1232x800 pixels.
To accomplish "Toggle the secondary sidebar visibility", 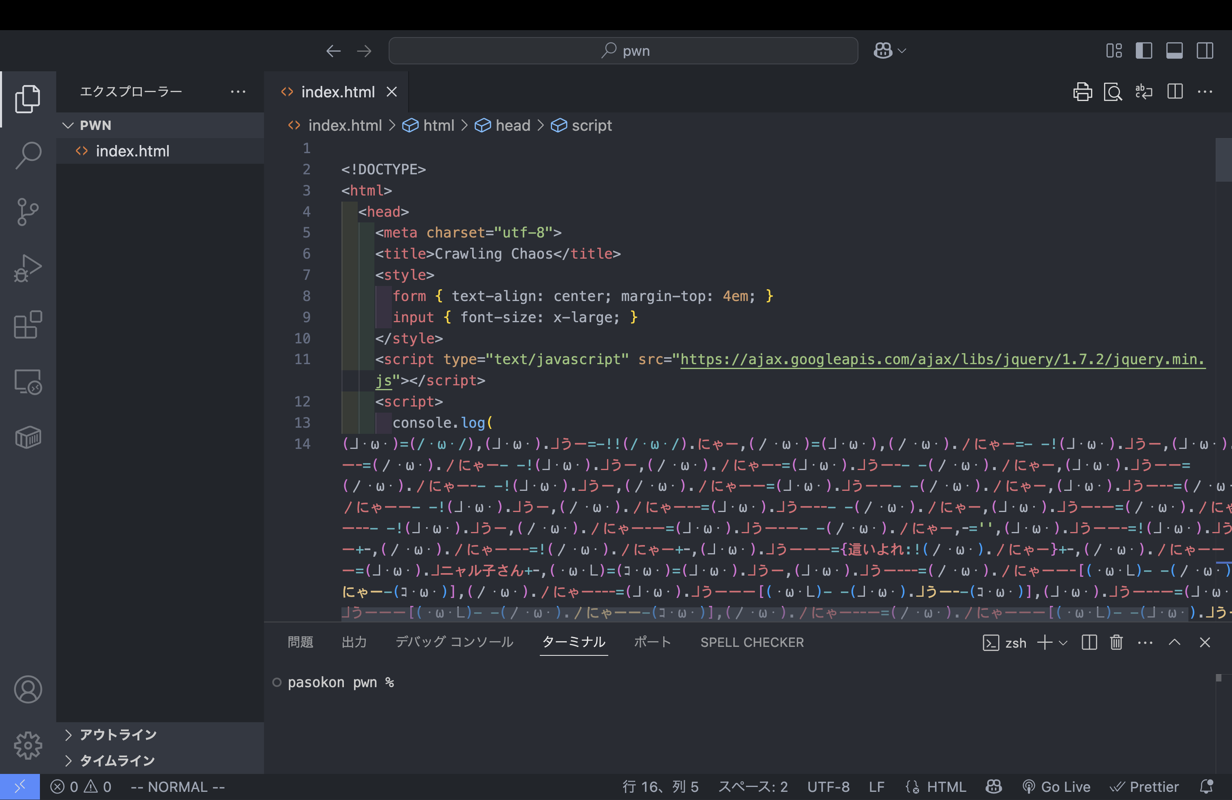I will point(1205,51).
